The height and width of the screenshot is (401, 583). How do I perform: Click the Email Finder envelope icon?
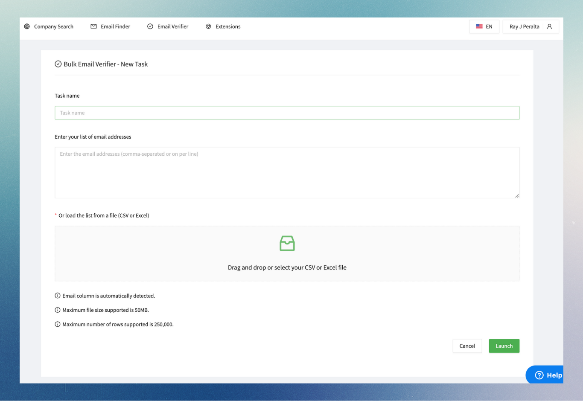coord(93,26)
